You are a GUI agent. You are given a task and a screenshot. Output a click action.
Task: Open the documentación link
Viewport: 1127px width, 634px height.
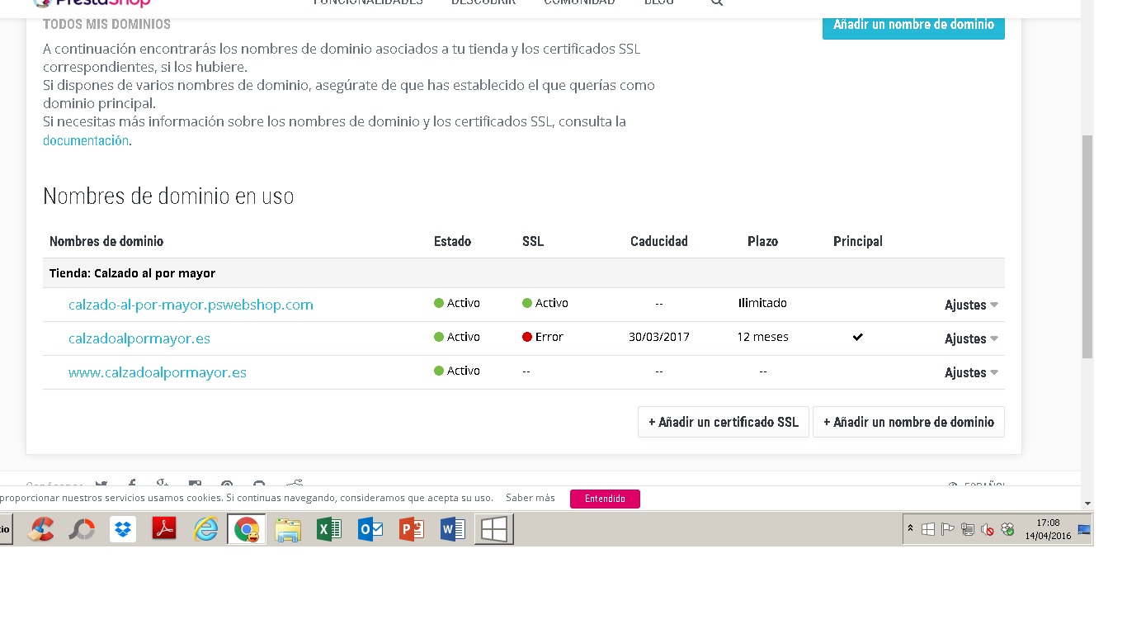[x=86, y=140]
